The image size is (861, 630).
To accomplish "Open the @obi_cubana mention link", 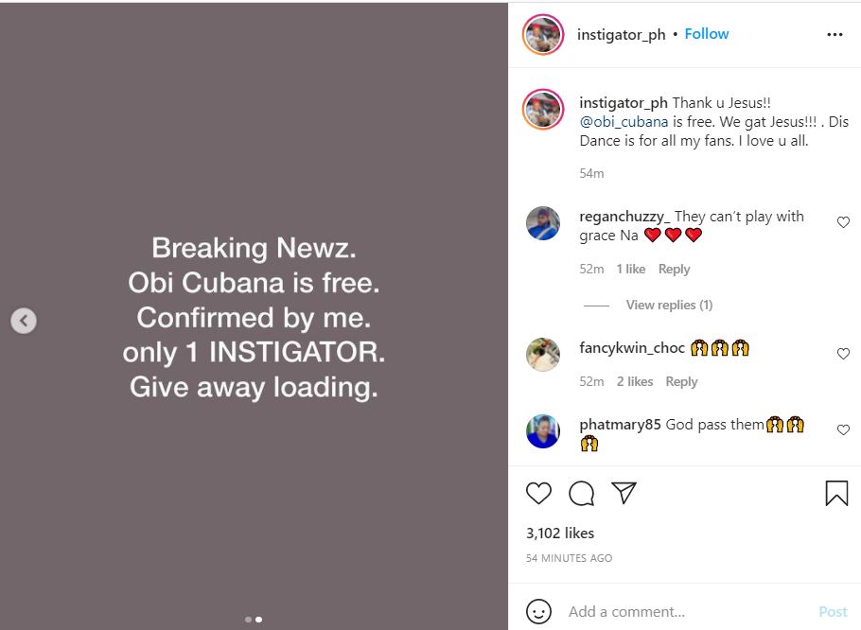I will point(624,121).
